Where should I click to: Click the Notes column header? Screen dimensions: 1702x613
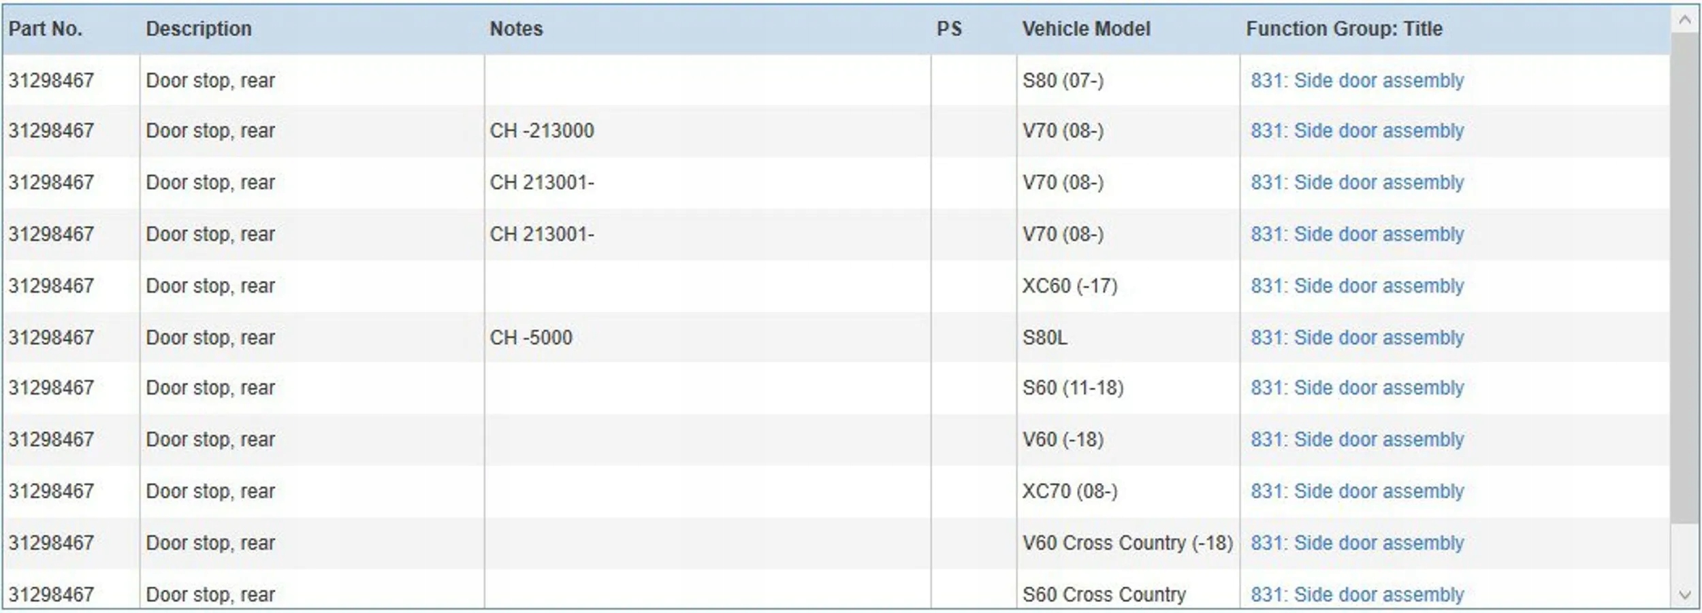(x=516, y=29)
